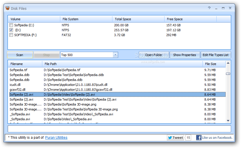This screenshot has width=241, height=148.
Task: Select Softpedia.tif file row
Action: coord(117,70)
